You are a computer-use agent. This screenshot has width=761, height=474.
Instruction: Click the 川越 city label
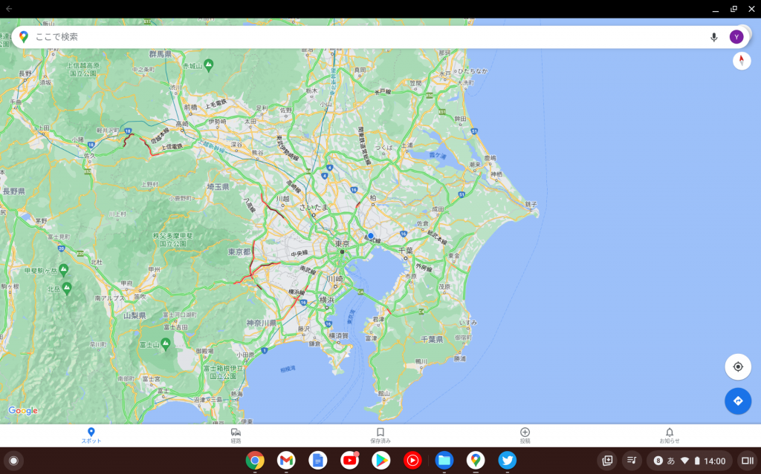point(282,199)
